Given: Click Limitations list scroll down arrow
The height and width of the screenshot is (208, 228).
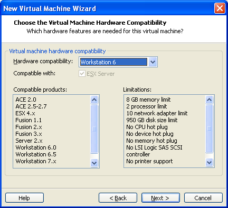Looking at the screenshot, I should pos(209,162).
